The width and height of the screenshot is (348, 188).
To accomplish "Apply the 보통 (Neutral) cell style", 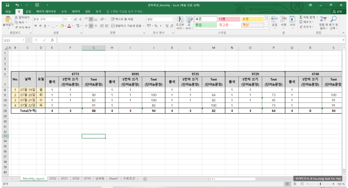I will coord(252,19).
